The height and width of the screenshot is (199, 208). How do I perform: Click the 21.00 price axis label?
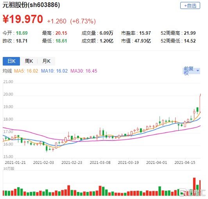tap(8, 82)
